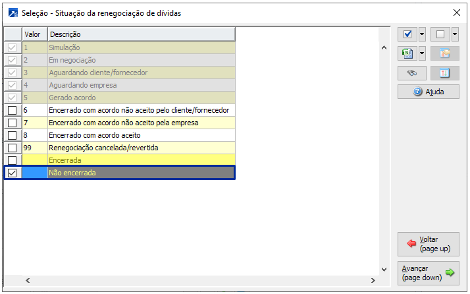Export list with the Excel icon
470x294 pixels.
(407, 53)
